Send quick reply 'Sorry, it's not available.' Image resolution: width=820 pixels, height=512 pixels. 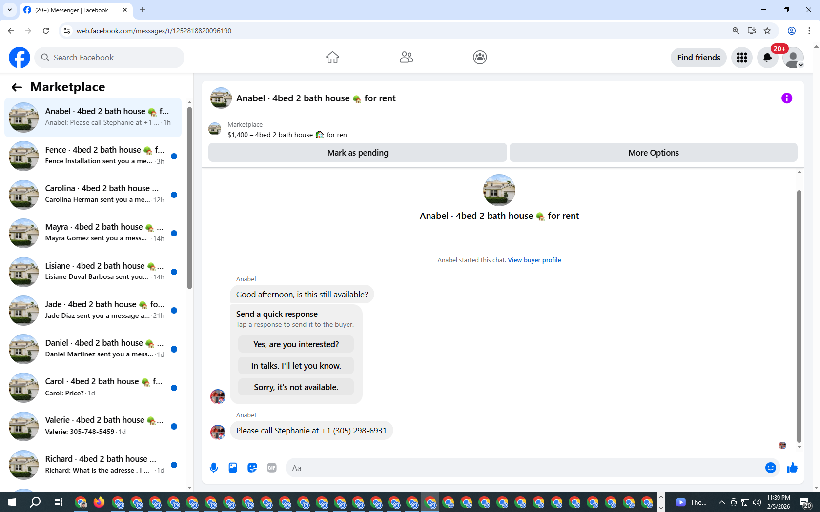pyautogui.click(x=296, y=387)
